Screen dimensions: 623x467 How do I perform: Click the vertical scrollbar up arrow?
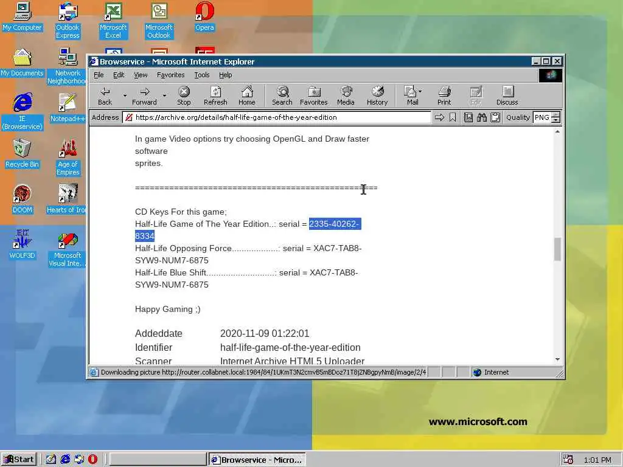point(557,131)
